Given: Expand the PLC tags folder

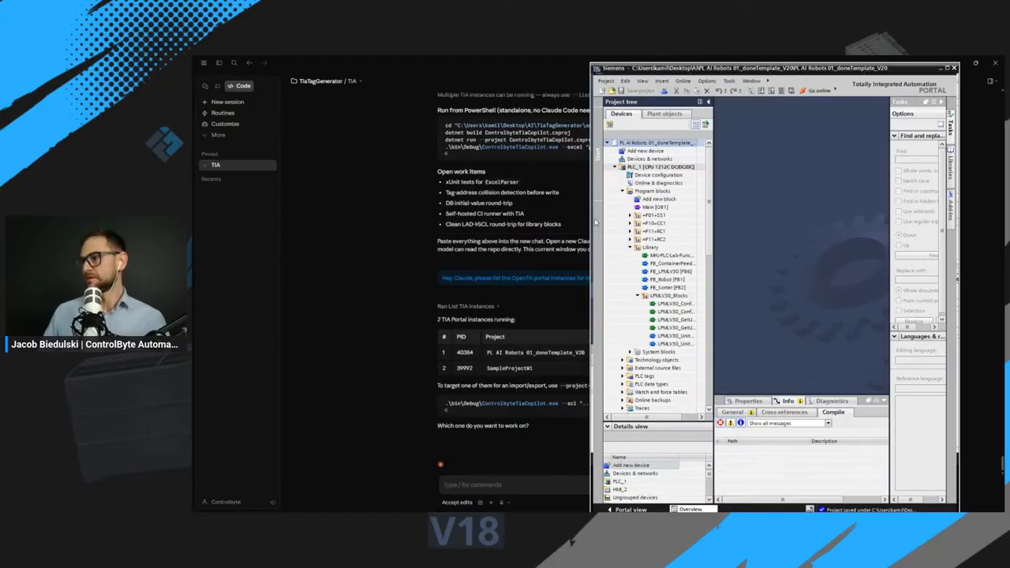Looking at the screenshot, I should point(622,376).
